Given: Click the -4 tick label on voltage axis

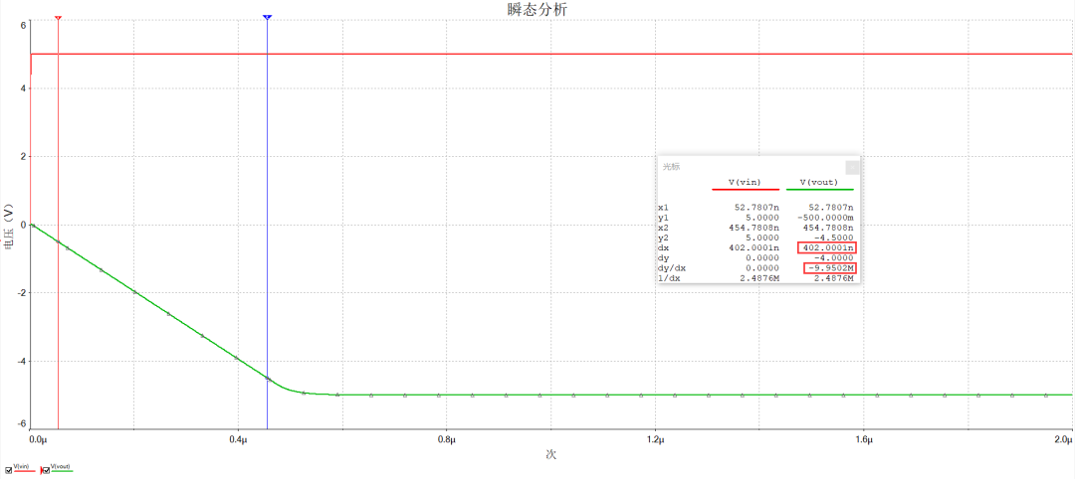Looking at the screenshot, I should tap(21, 362).
